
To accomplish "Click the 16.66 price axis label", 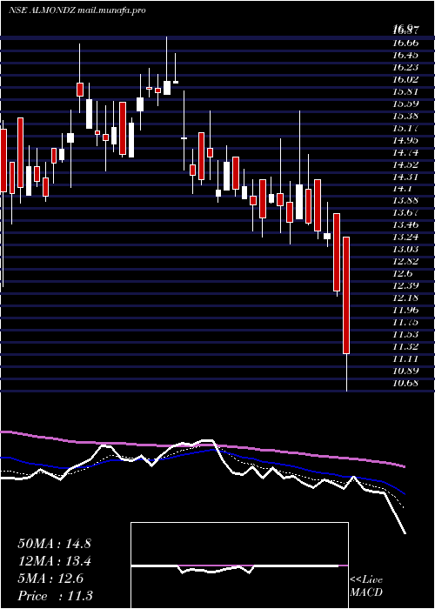I will click(x=405, y=43).
